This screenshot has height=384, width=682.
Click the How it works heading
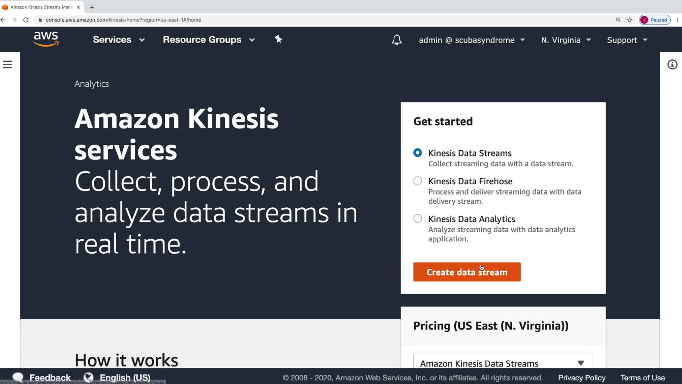(x=126, y=360)
